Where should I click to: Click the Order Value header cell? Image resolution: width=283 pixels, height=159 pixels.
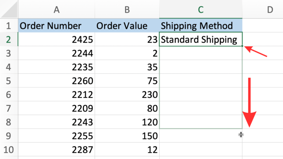[x=127, y=26]
